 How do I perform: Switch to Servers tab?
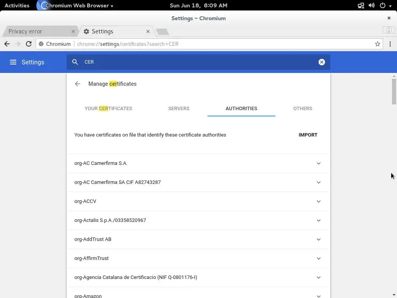(x=179, y=109)
